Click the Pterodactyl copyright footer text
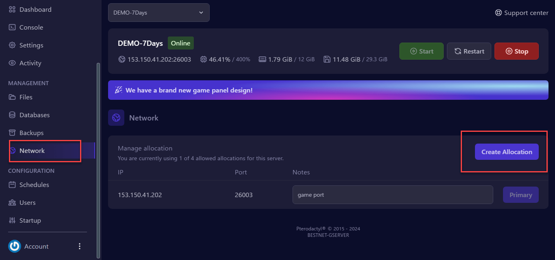The image size is (555, 260). (328, 229)
